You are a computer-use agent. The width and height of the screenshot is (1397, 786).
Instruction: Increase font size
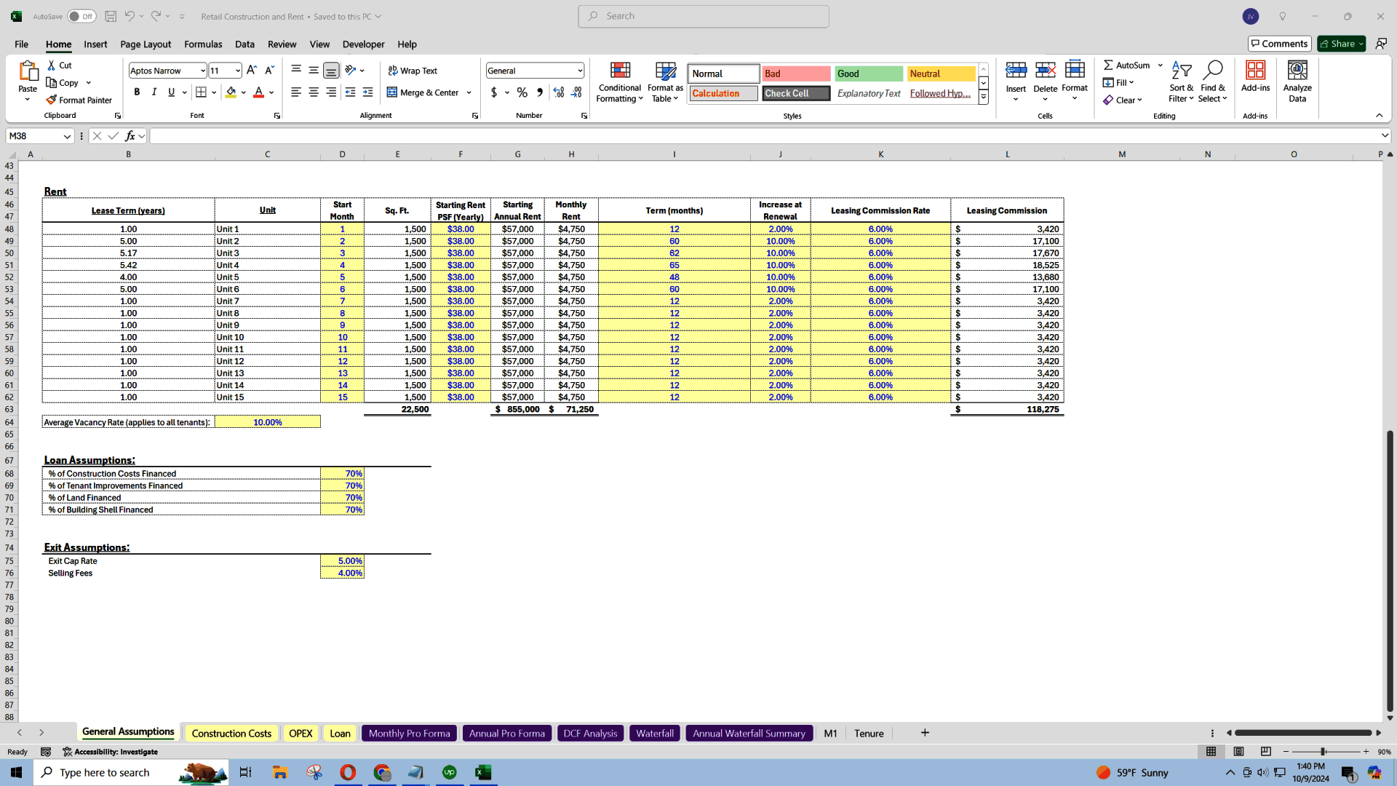(252, 70)
